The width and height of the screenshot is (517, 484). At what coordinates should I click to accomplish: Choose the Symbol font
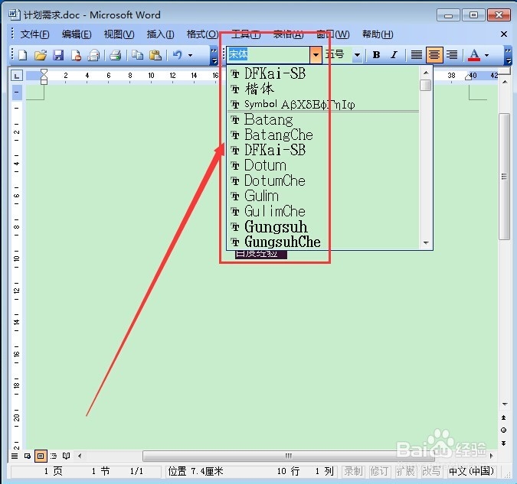[323, 104]
